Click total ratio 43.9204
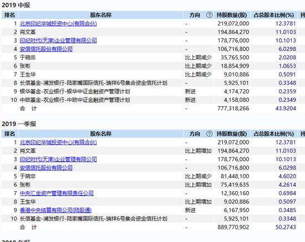 286,109
